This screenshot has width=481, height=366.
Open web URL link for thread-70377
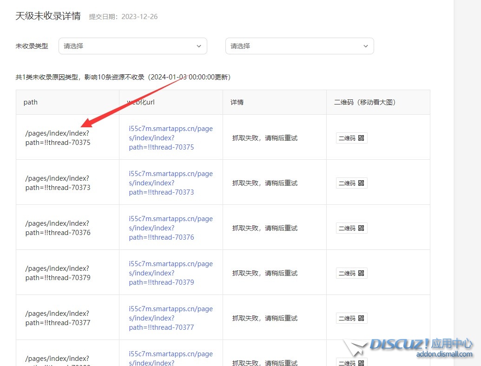click(171, 318)
